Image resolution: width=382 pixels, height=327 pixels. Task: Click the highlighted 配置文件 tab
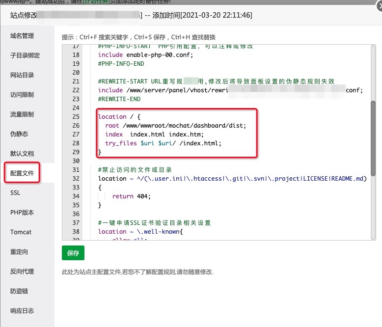22,173
